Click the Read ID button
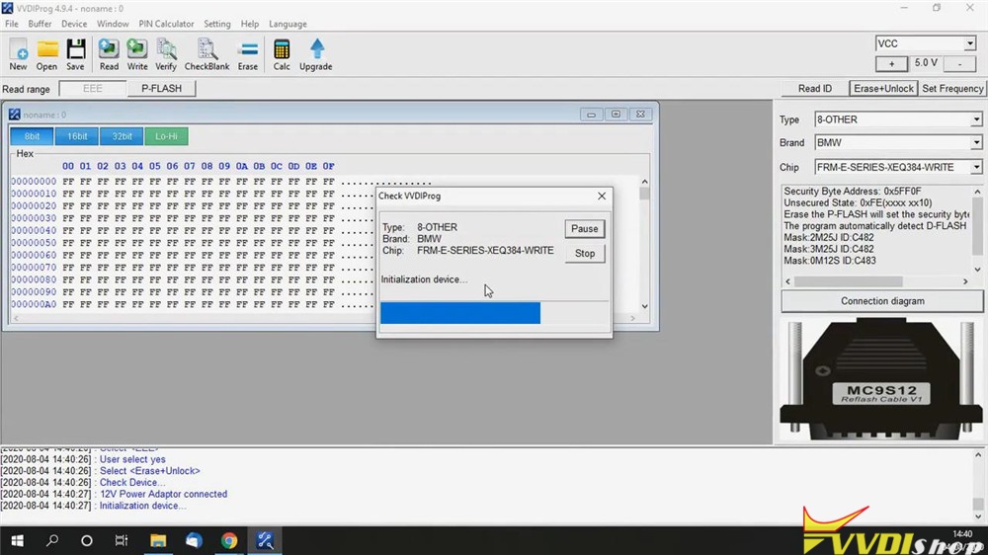 click(x=815, y=89)
